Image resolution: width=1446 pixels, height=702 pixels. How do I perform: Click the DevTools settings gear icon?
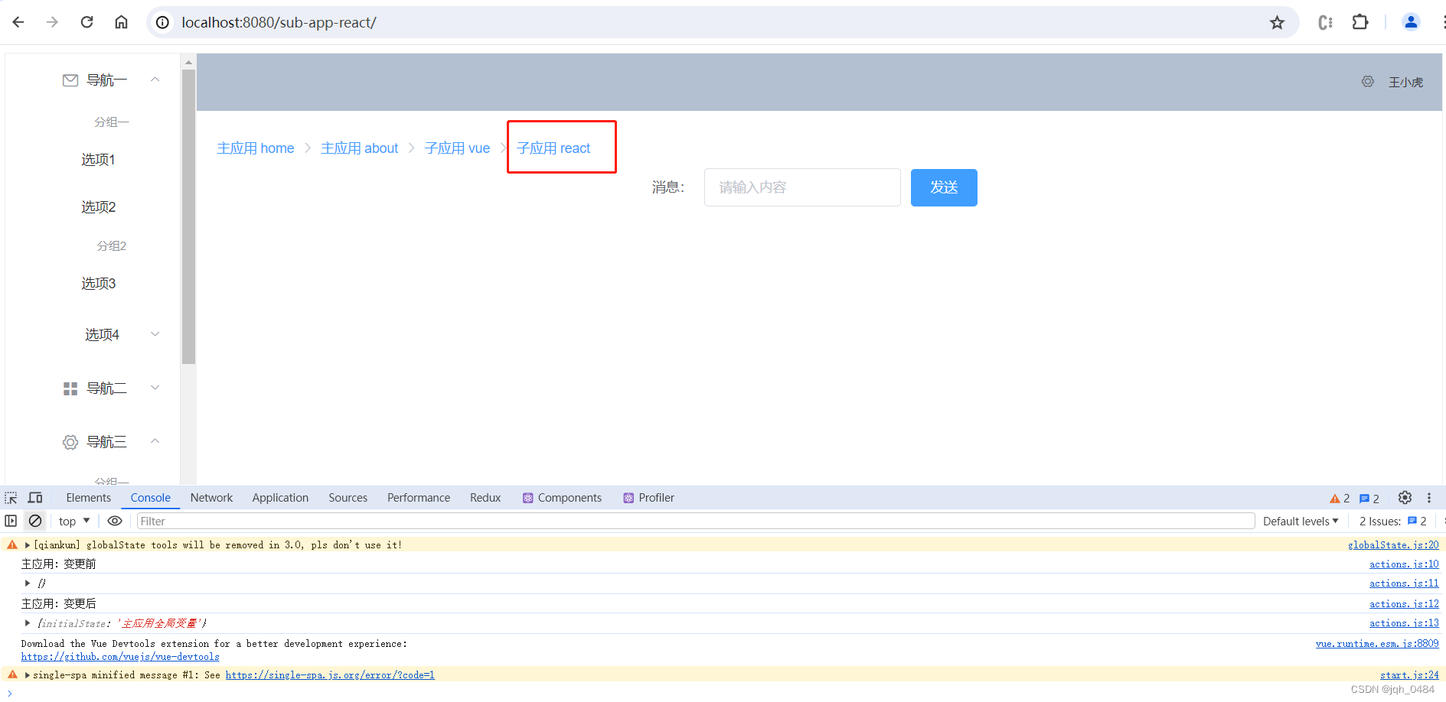tap(1405, 497)
